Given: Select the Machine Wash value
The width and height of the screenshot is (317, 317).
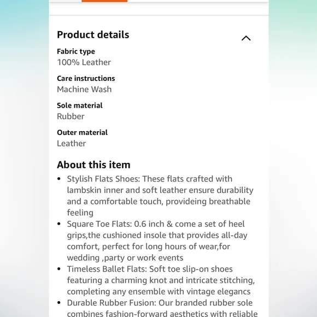Looking at the screenshot, I should [84, 89].
